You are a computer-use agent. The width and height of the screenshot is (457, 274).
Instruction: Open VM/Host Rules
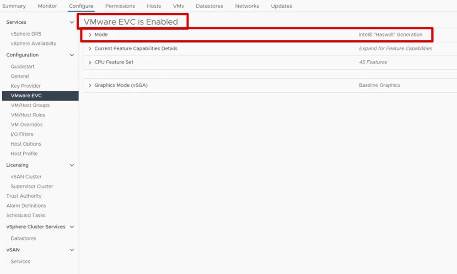[x=28, y=115]
